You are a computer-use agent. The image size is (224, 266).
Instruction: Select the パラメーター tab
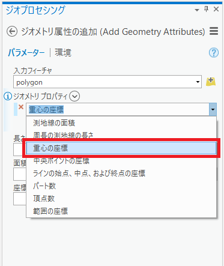pyautogui.click(x=26, y=53)
